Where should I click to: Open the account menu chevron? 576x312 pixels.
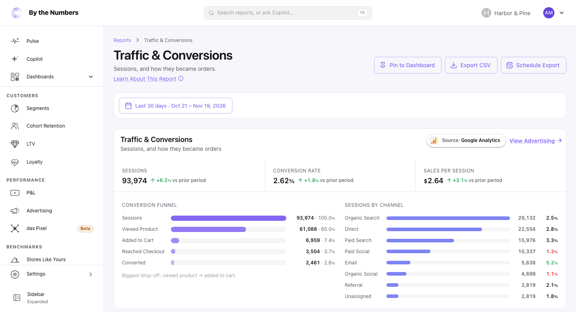pos(562,13)
